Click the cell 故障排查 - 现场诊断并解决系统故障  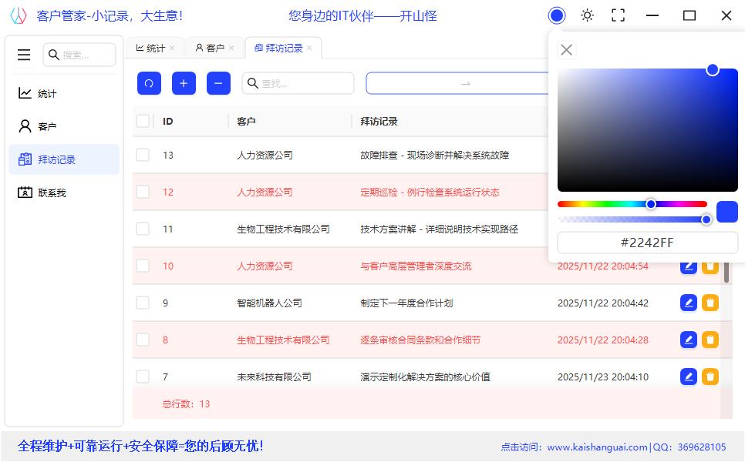[434, 155]
